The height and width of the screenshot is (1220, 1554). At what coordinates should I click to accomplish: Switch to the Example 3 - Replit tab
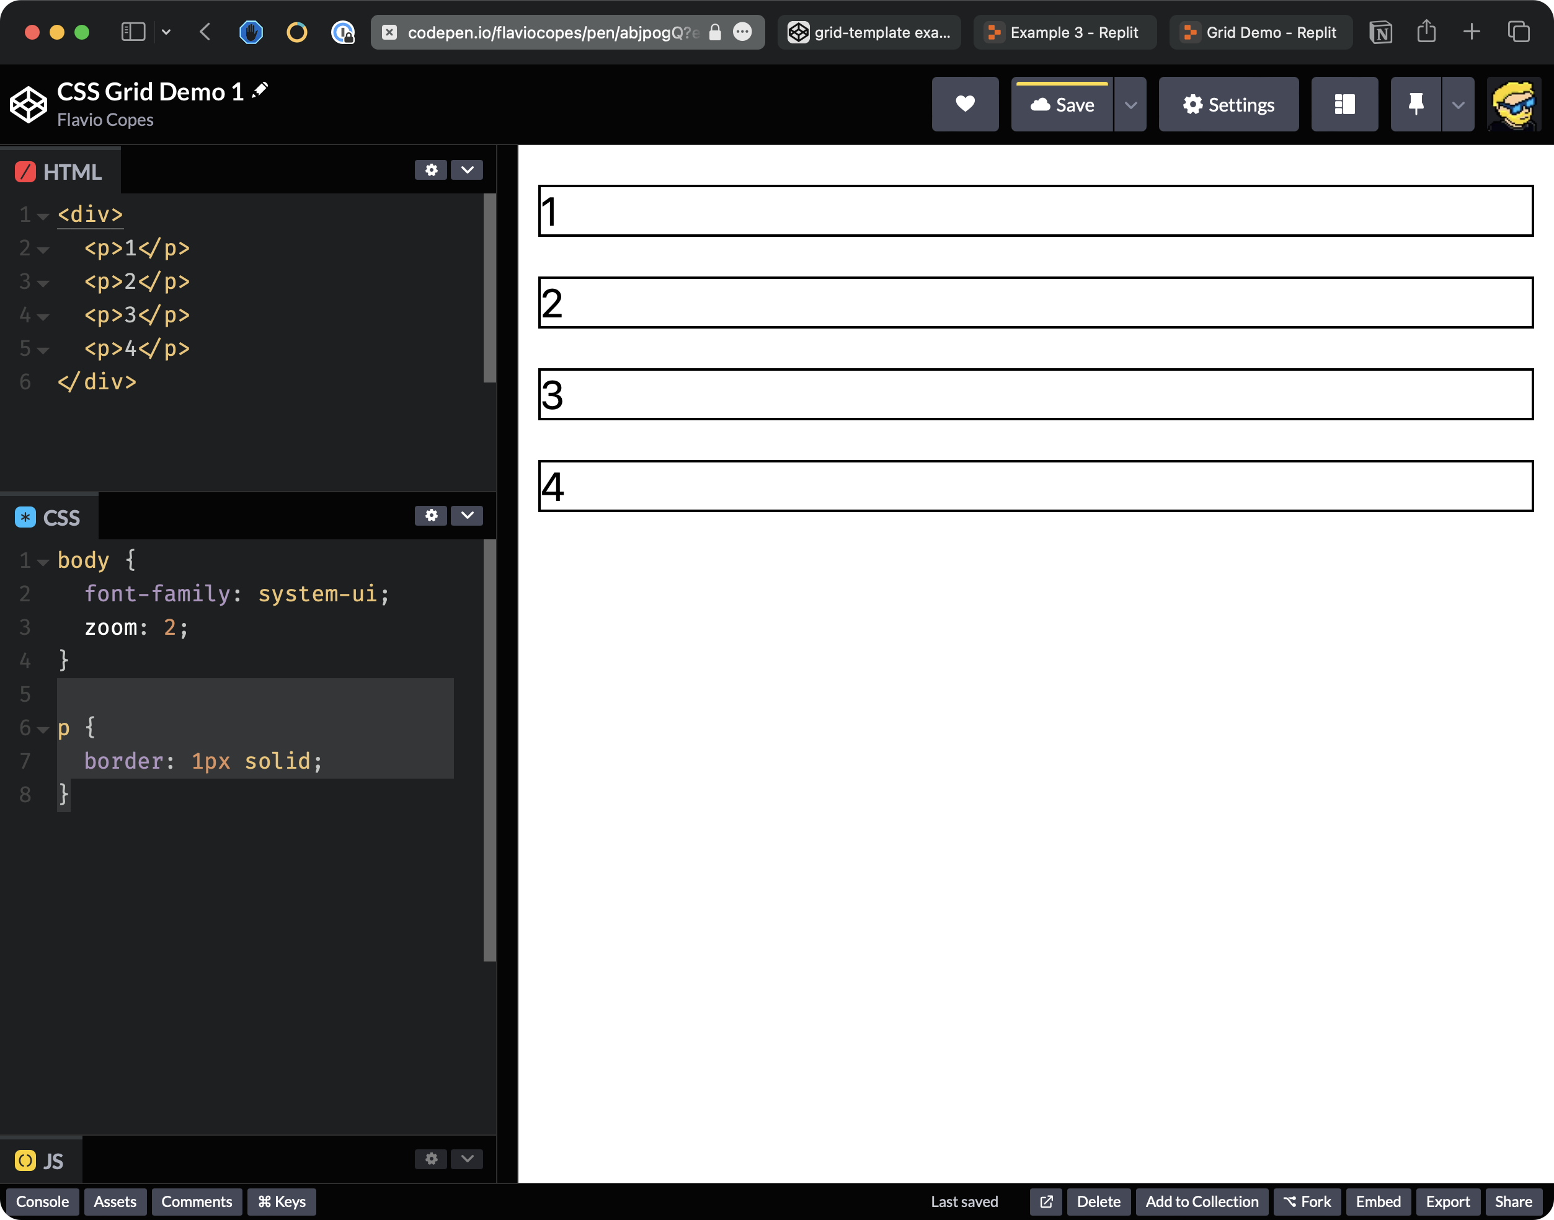[x=1065, y=32]
